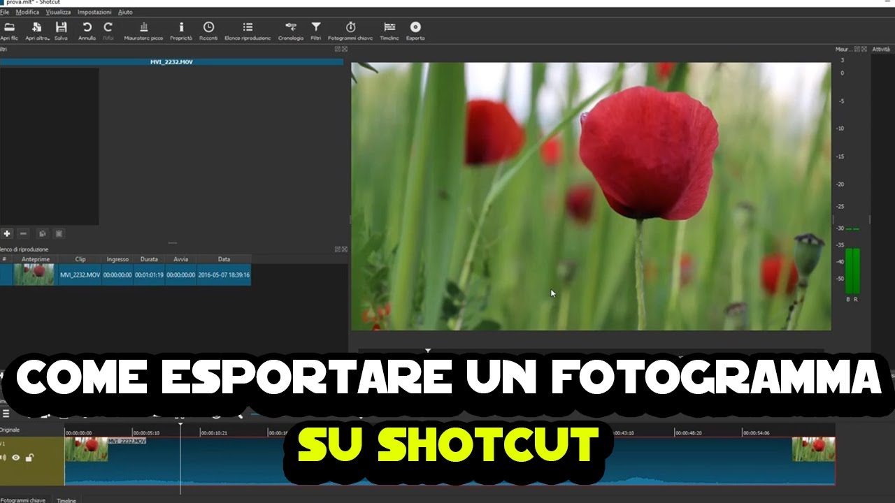Open the Proprietà panel
The height and width of the screenshot is (503, 895).
(181, 31)
